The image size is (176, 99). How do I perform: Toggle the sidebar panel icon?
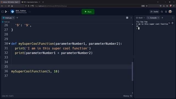pos(2,12)
